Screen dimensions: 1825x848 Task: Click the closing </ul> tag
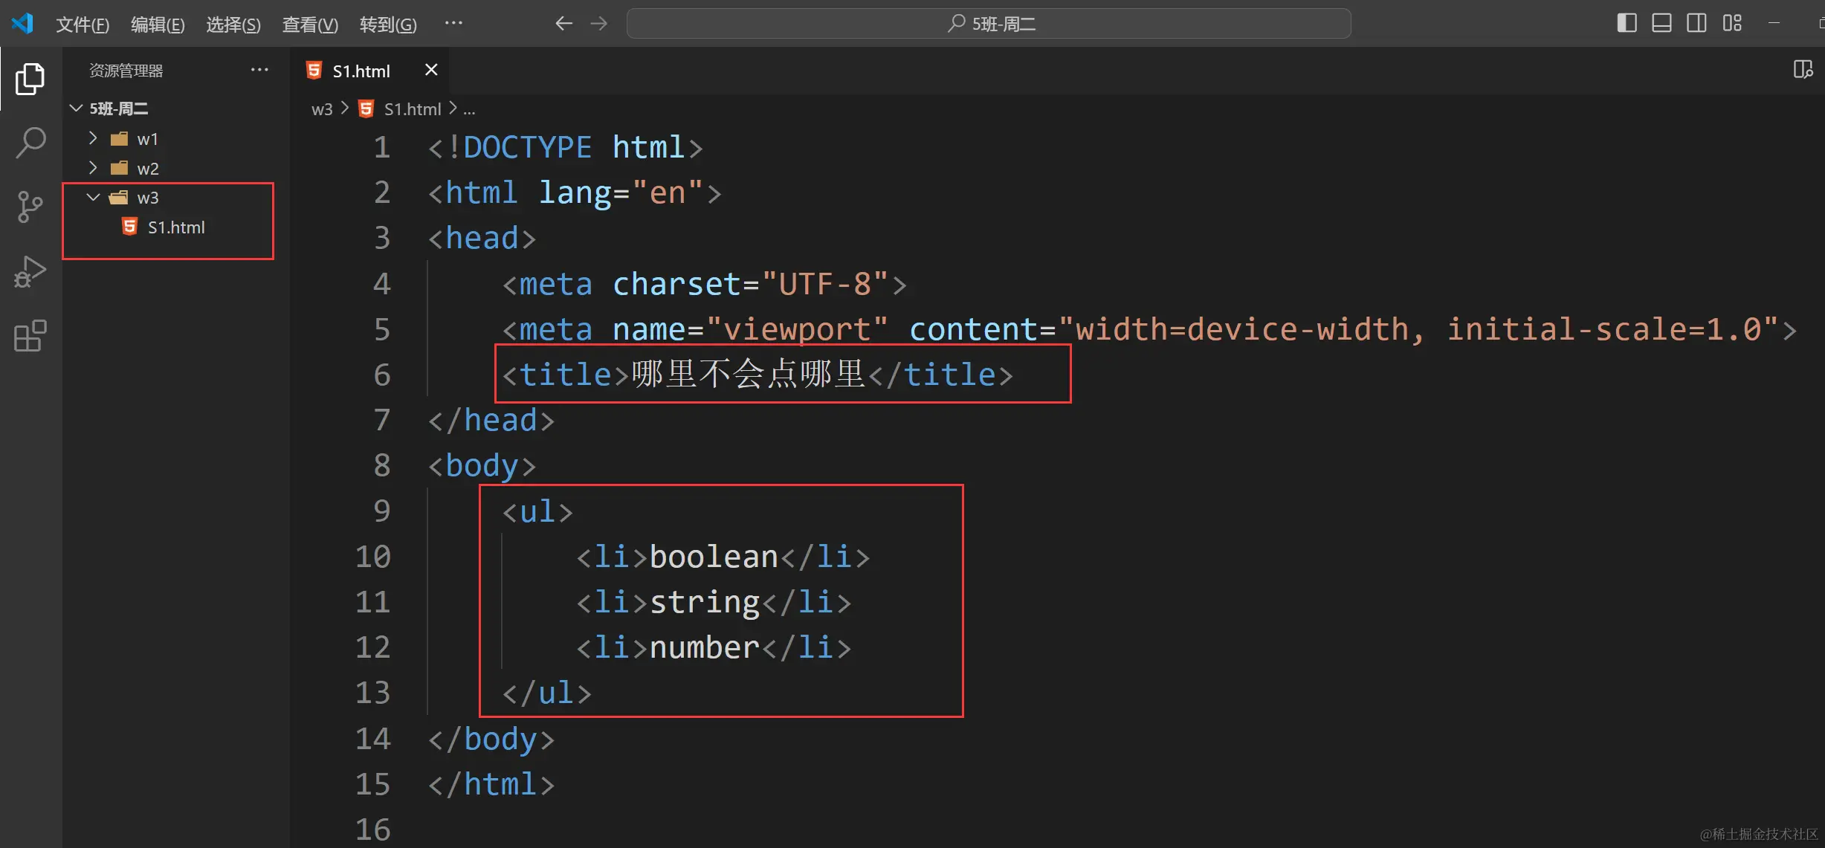[546, 693]
